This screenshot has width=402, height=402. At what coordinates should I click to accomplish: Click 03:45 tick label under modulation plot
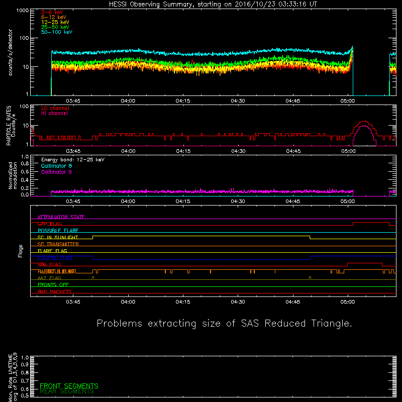tap(73, 202)
